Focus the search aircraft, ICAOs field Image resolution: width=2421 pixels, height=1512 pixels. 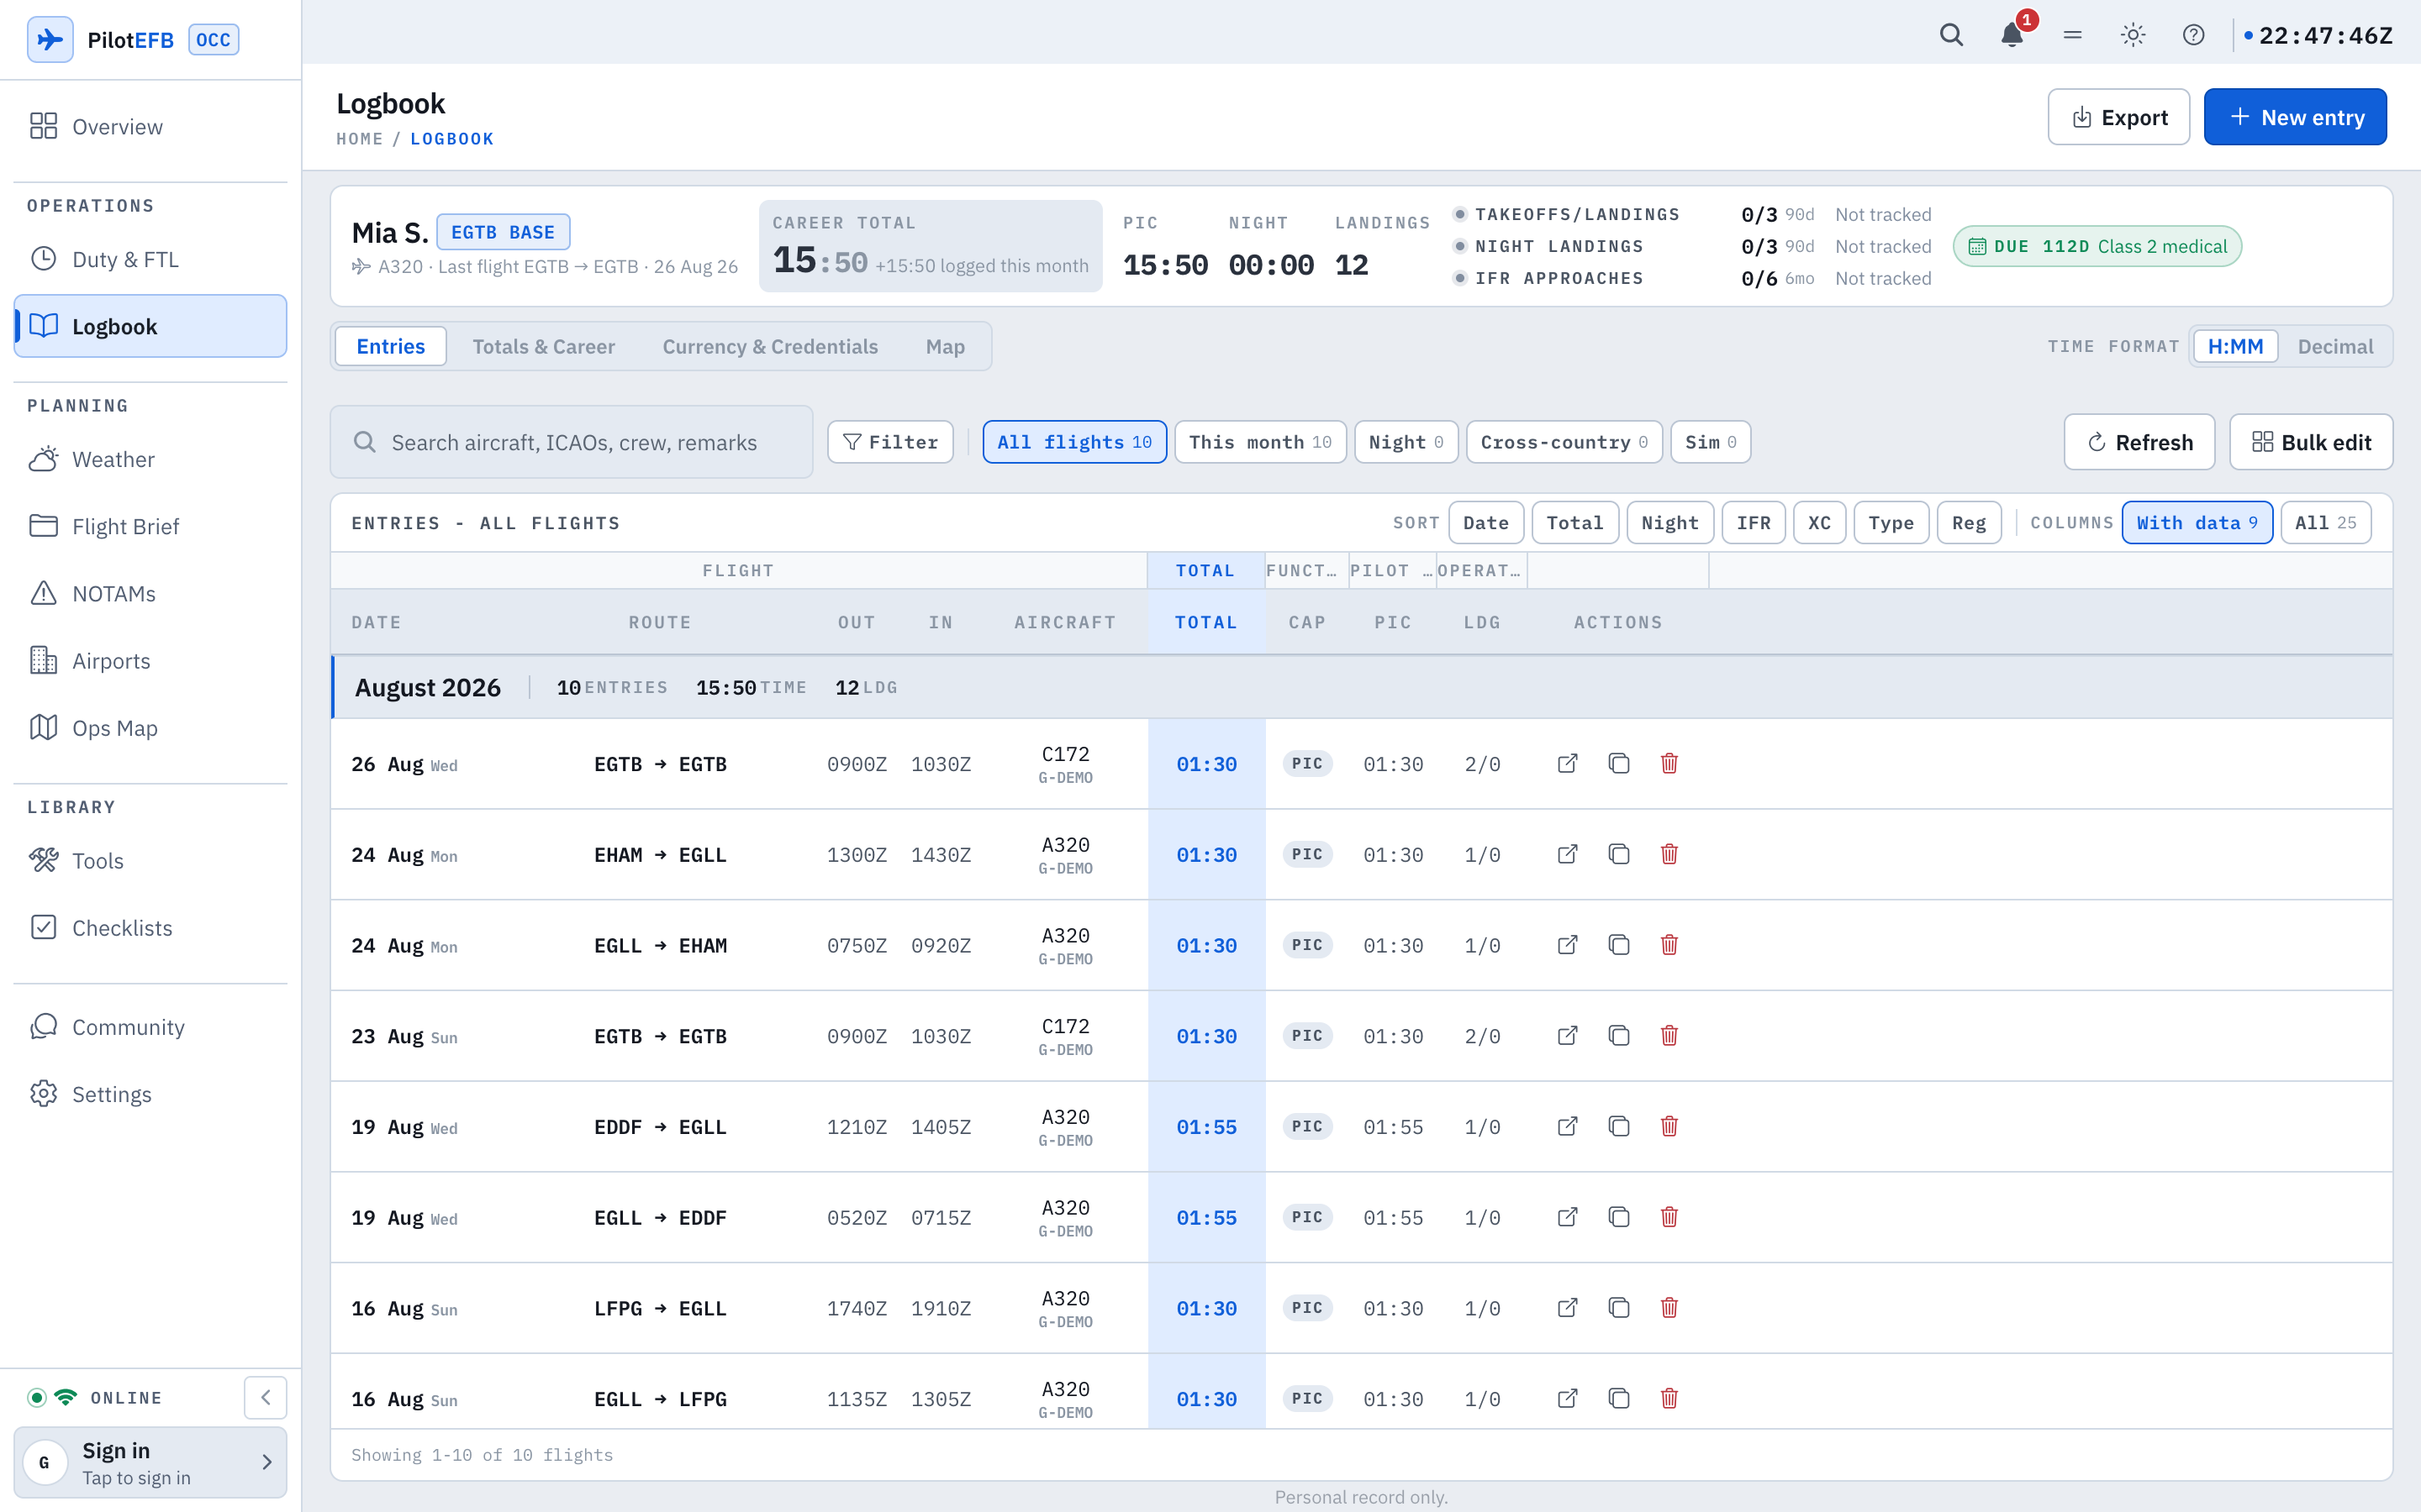tap(572, 442)
